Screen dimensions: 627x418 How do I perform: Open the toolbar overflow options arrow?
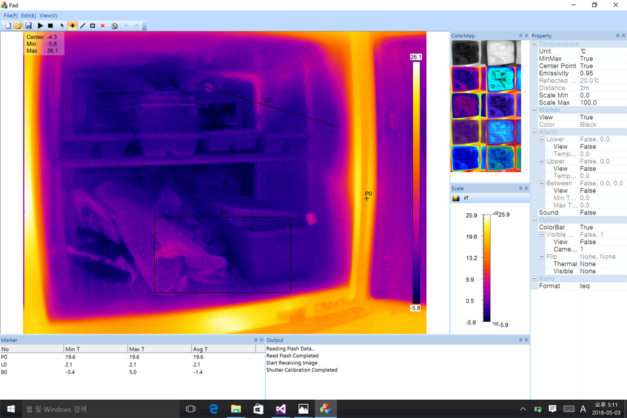point(144,26)
